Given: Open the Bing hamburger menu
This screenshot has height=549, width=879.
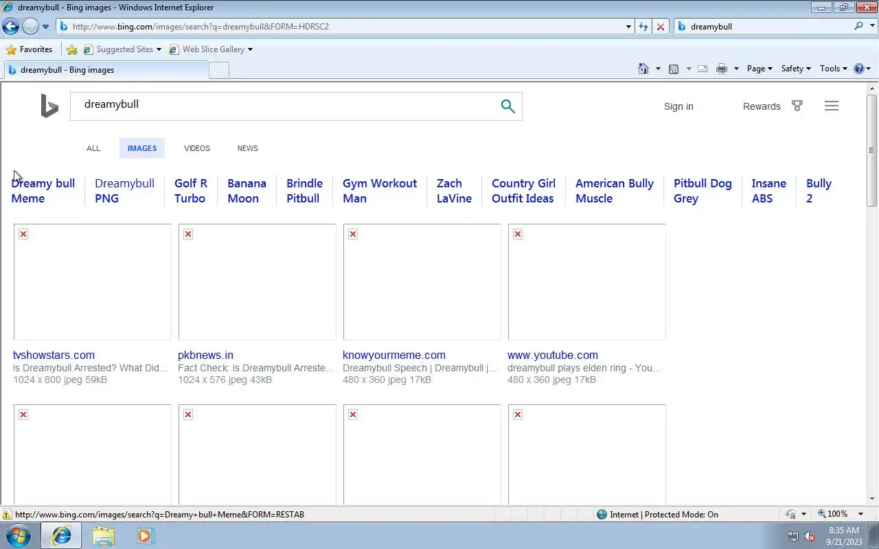Looking at the screenshot, I should (832, 106).
